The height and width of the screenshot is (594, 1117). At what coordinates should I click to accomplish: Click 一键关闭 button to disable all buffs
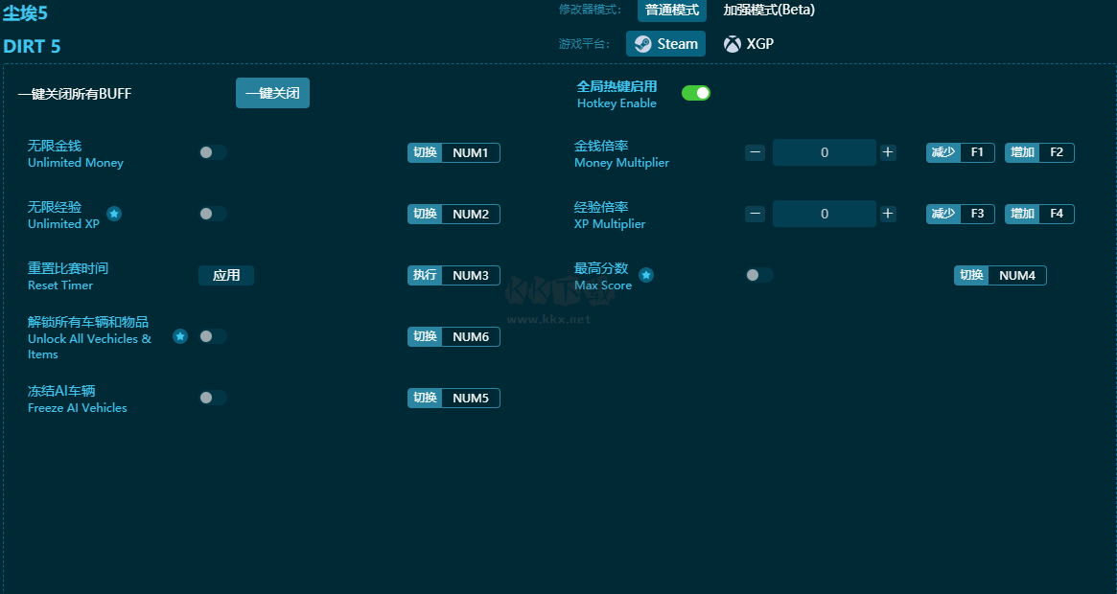coord(273,93)
